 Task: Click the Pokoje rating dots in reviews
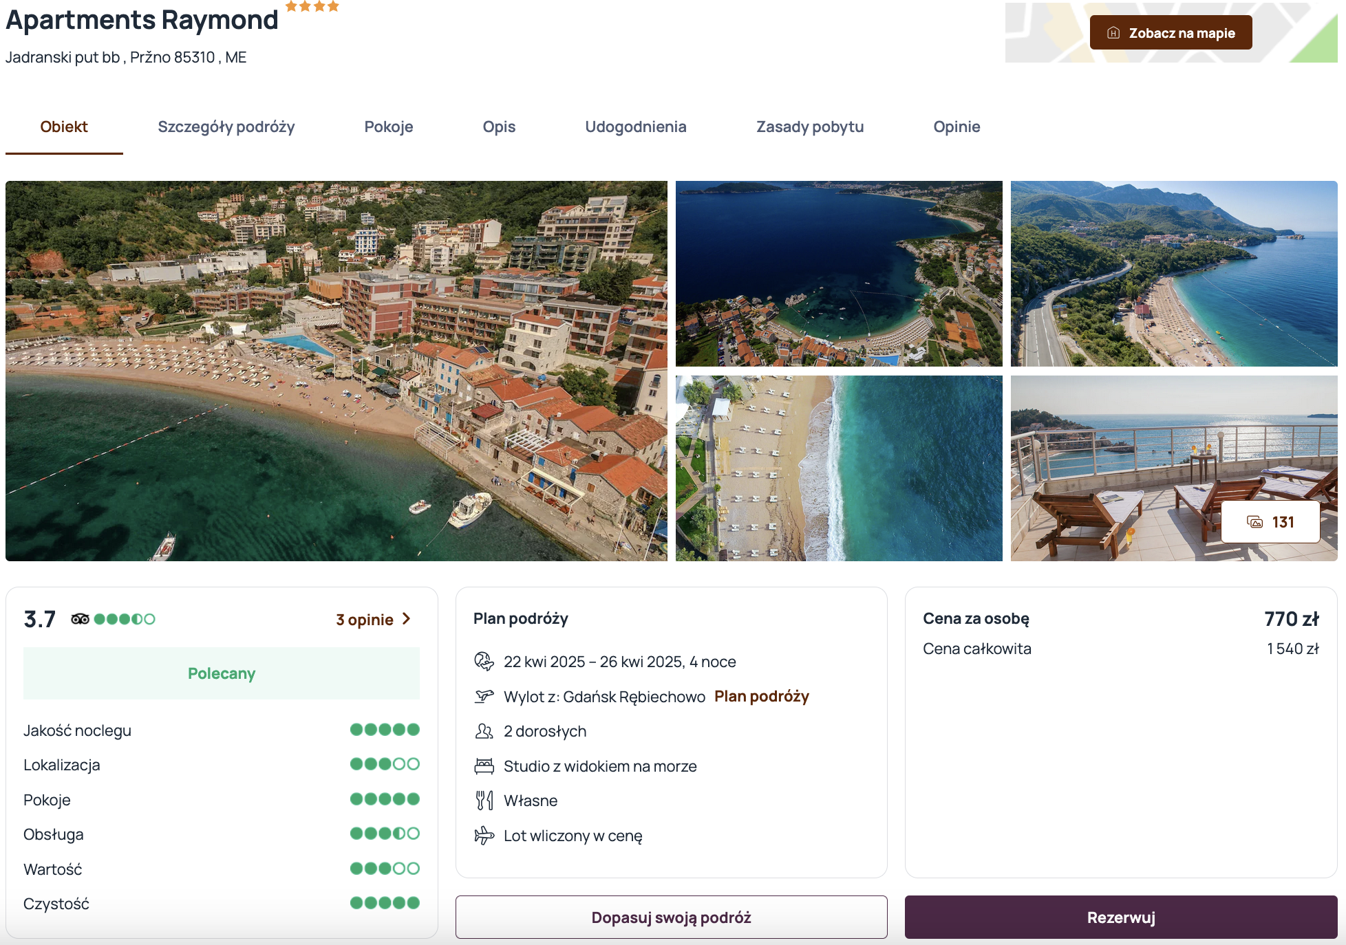point(385,799)
